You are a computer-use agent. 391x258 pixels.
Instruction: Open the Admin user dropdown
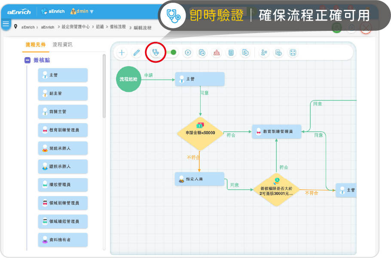click(82, 11)
